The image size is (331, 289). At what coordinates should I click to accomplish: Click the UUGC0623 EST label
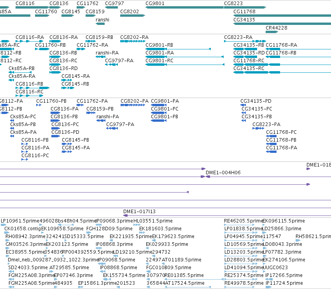(x=275, y=268)
